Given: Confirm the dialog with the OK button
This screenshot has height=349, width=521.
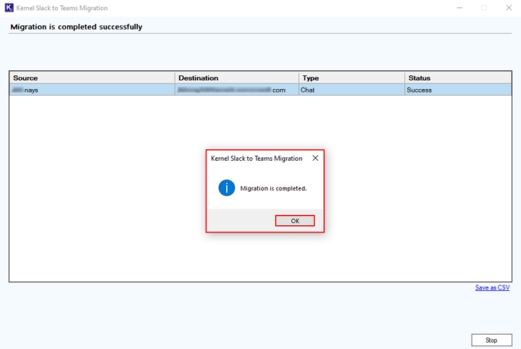Looking at the screenshot, I should tap(295, 220).
